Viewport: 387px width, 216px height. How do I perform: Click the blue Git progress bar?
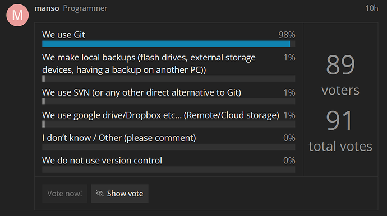166,44
